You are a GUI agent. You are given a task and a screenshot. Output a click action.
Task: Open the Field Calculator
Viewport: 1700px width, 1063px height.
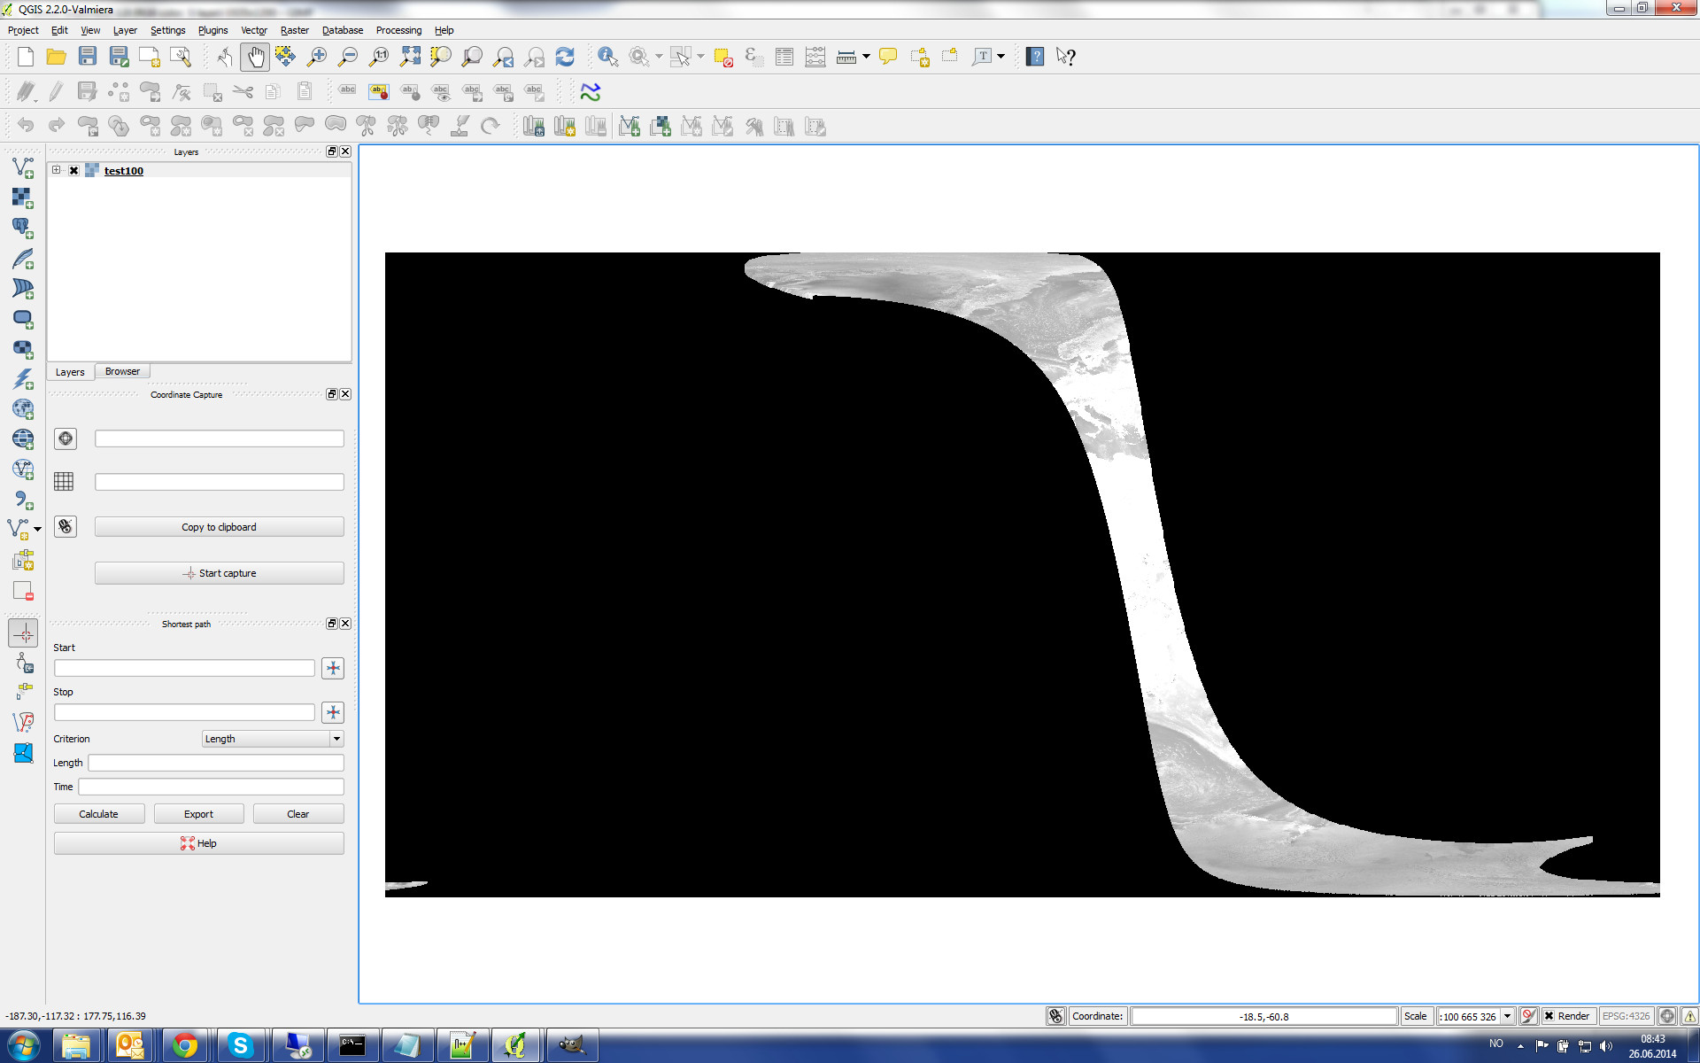click(815, 58)
